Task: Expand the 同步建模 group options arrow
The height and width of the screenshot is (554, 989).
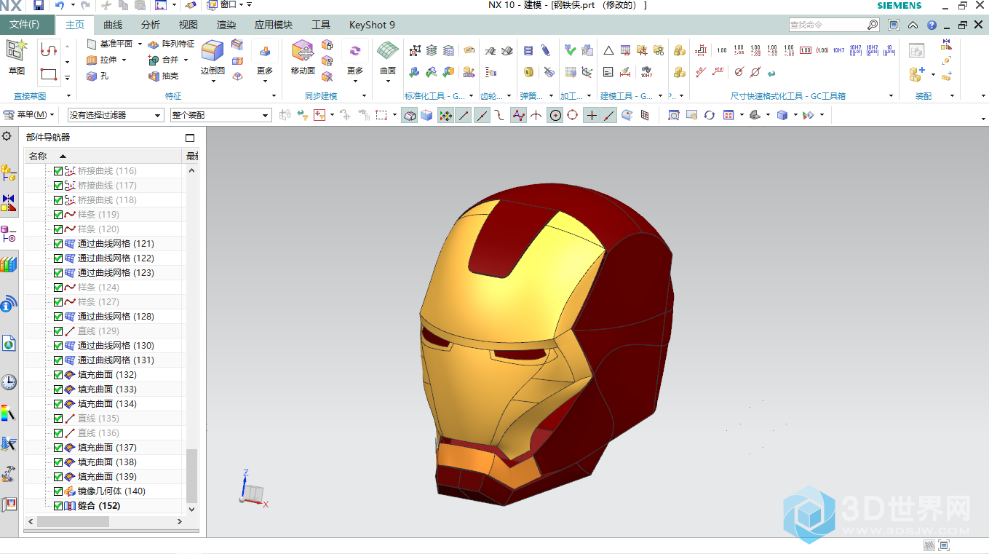Action: [x=365, y=96]
